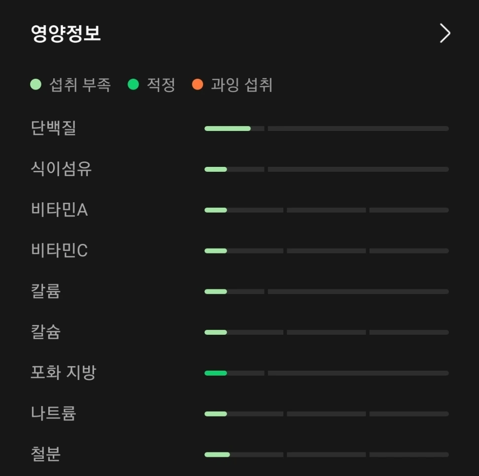Select the 과잉 섭취 legend label
Viewport: 479px width, 476px height.
(241, 85)
